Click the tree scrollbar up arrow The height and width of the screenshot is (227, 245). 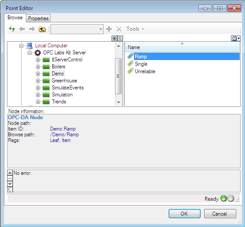[x=119, y=46]
